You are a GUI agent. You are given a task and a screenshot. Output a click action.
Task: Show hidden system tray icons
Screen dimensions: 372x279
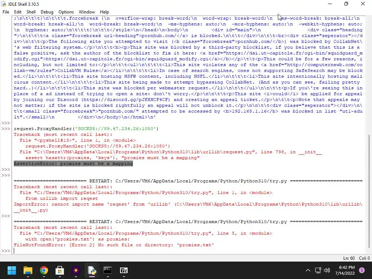tap(308, 270)
